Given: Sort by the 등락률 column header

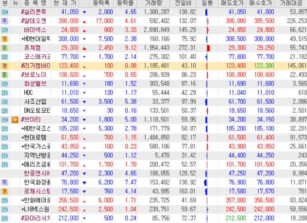Looking at the screenshot, I should pos(125,3).
